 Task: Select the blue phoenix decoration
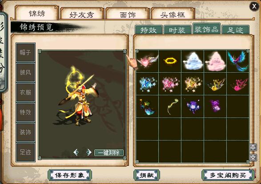tap(238, 61)
